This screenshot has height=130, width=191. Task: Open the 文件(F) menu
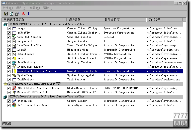coord(8,8)
